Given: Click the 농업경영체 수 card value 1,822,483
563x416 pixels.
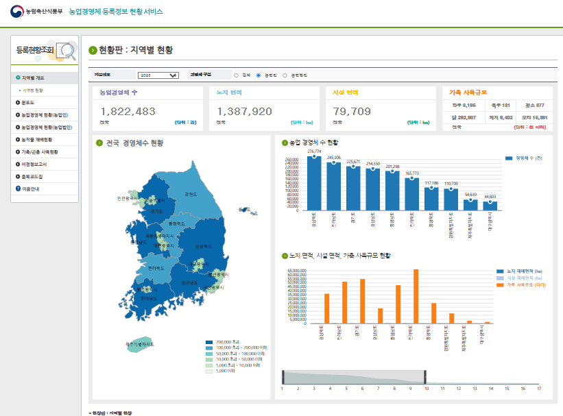Looking at the screenshot, I should coord(128,112).
